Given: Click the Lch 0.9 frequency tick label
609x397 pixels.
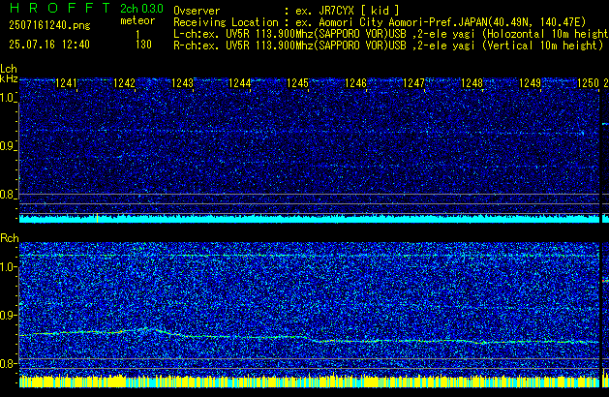Looking at the screenshot, I should click(x=8, y=146).
